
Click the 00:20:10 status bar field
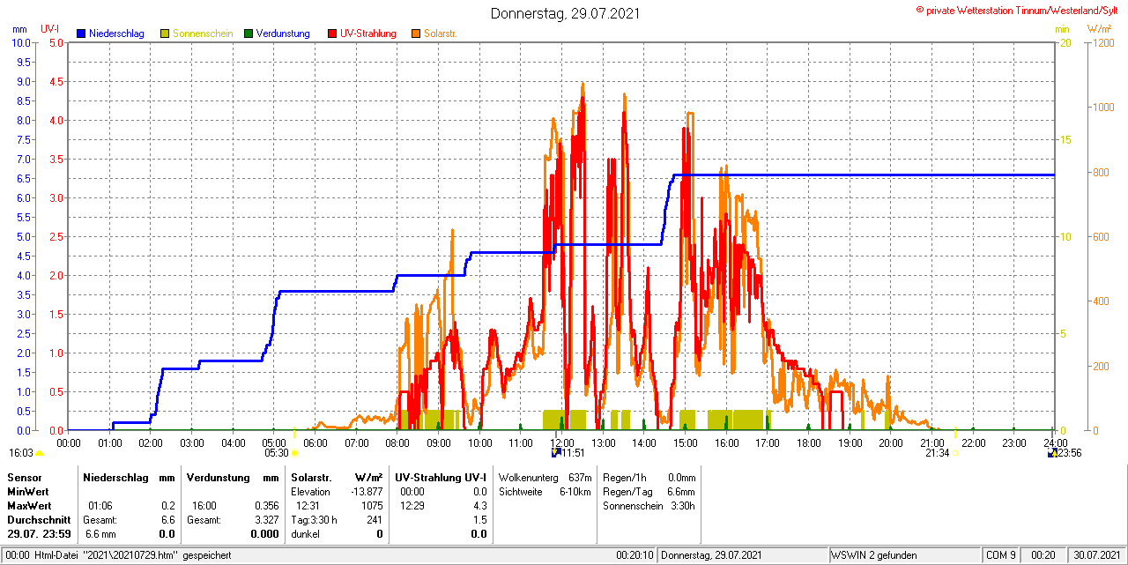click(634, 555)
